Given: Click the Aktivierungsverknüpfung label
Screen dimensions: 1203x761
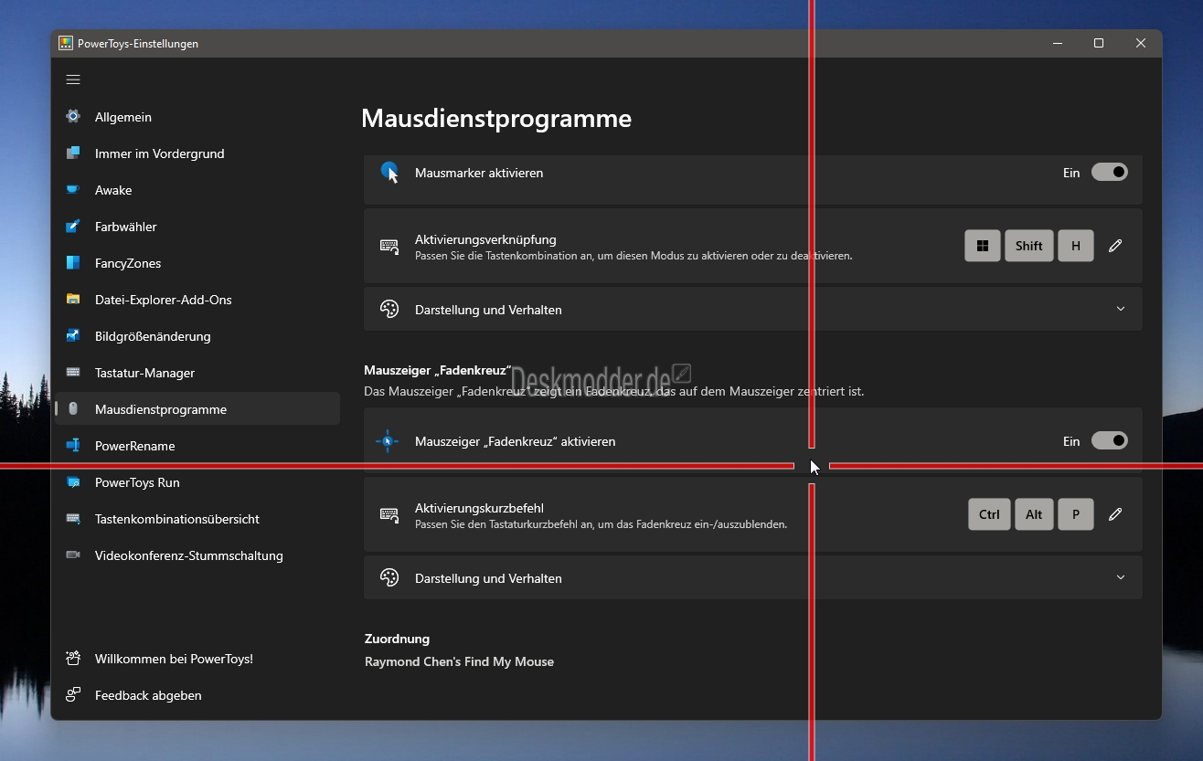Looking at the screenshot, I should pyautogui.click(x=485, y=239).
